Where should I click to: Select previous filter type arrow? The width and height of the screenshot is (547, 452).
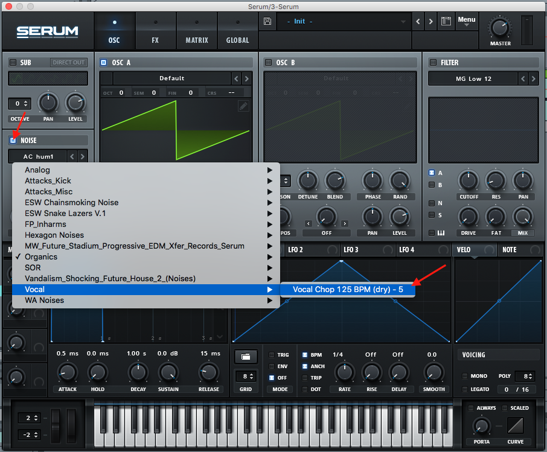tap(523, 79)
